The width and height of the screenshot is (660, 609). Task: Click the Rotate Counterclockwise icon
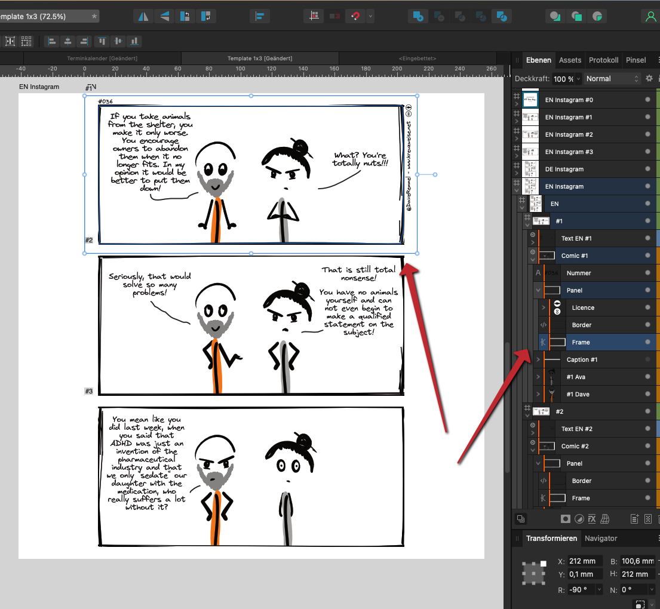click(186, 16)
